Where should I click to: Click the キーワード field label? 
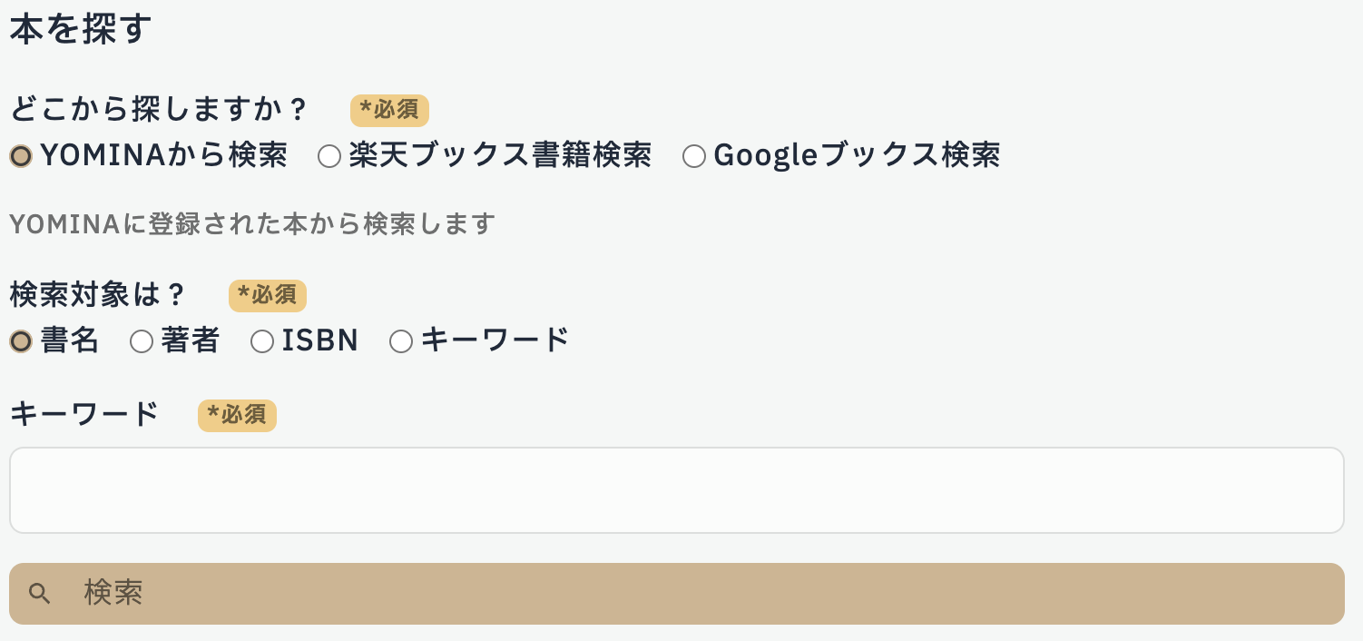click(83, 413)
